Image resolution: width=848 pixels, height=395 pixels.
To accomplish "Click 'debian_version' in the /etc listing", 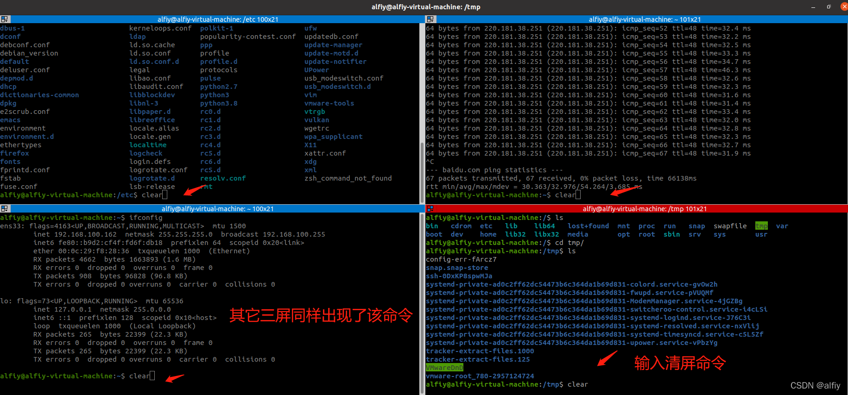I will [29, 53].
